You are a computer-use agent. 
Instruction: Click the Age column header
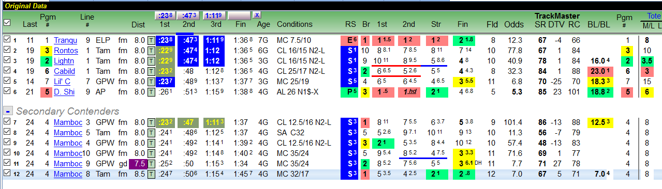263,24
